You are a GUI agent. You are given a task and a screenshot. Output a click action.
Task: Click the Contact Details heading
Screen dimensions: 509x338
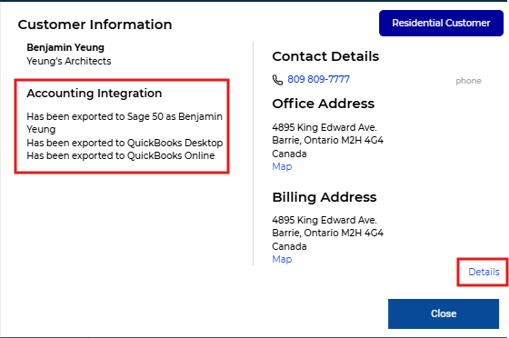[325, 56]
